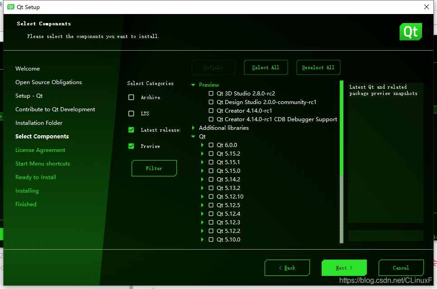Click the Qt logo in the header
The height and width of the screenshot is (289, 437).
[x=410, y=32]
